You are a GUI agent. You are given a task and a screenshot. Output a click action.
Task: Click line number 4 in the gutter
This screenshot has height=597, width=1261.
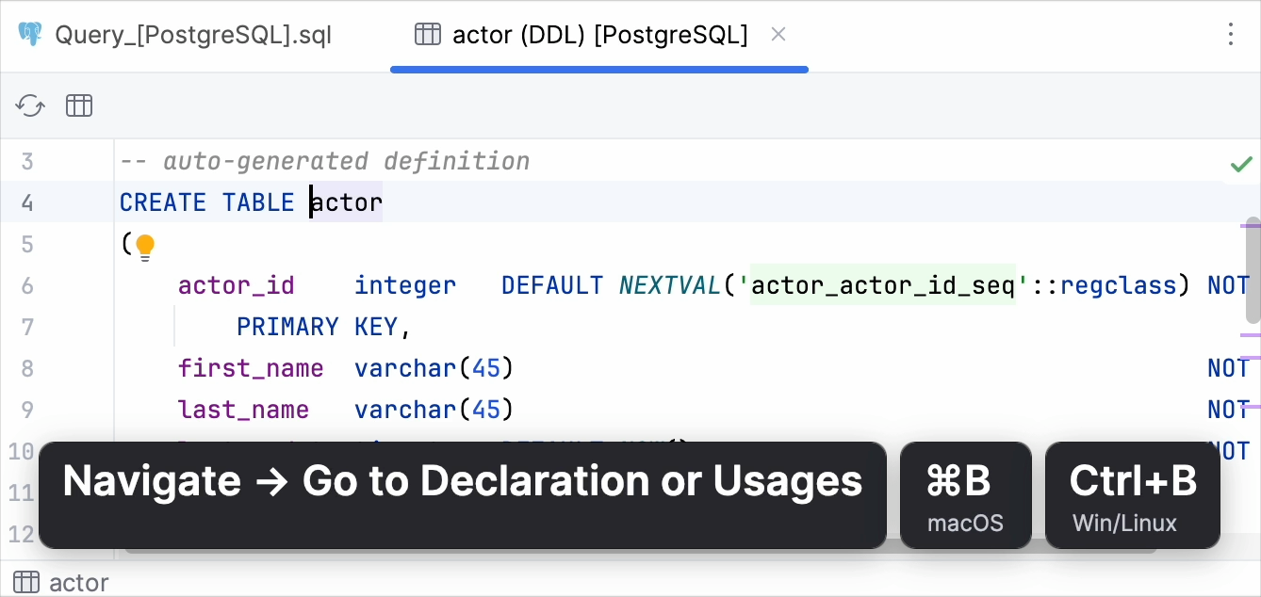point(28,202)
